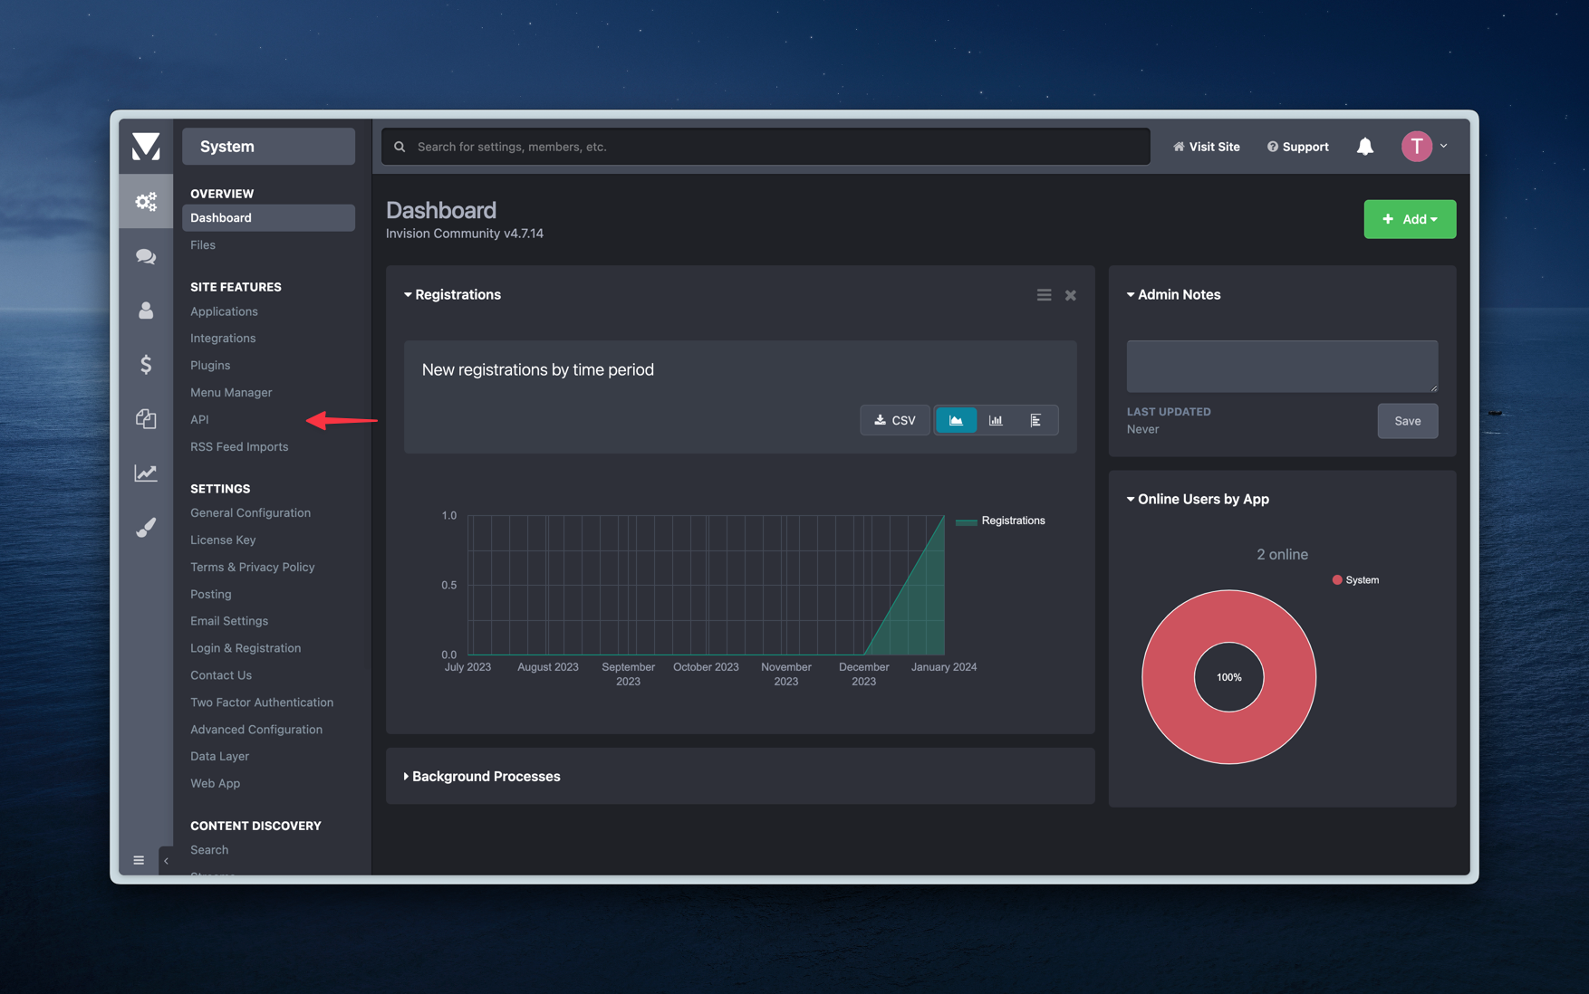The image size is (1589, 994).
Task: Open Login & Registration settings
Action: pyautogui.click(x=245, y=647)
